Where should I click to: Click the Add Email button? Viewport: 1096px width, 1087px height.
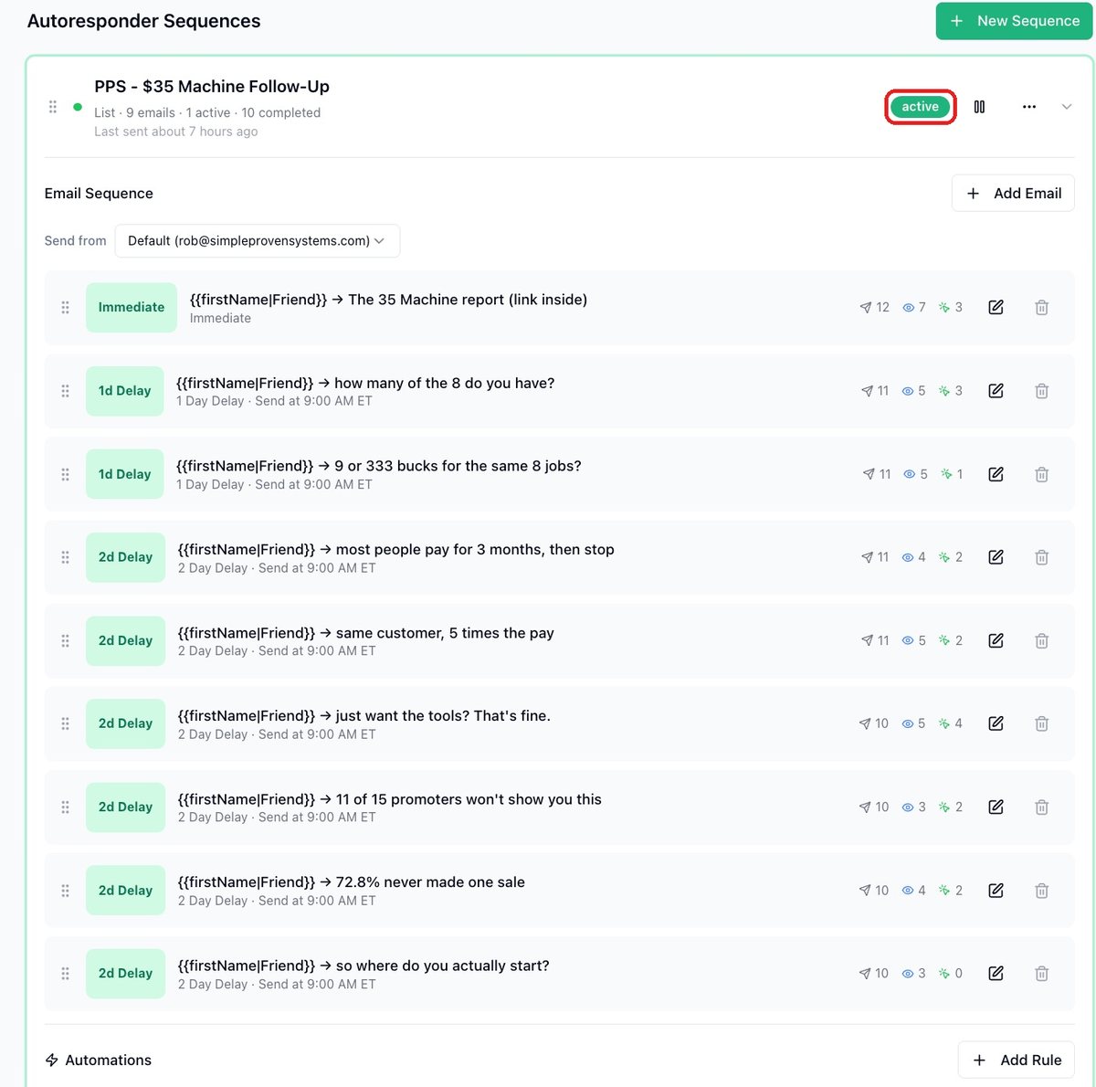coord(1013,194)
